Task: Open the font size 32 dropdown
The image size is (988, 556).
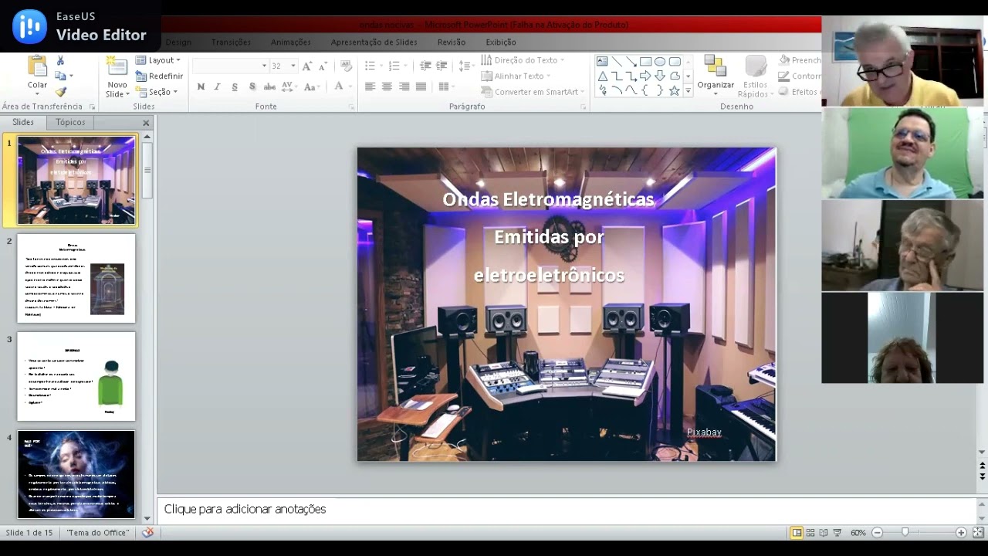Action: tap(293, 66)
